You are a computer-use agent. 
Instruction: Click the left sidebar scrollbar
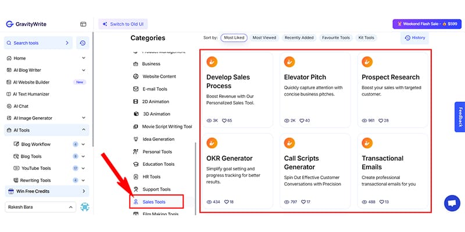click(x=93, y=89)
